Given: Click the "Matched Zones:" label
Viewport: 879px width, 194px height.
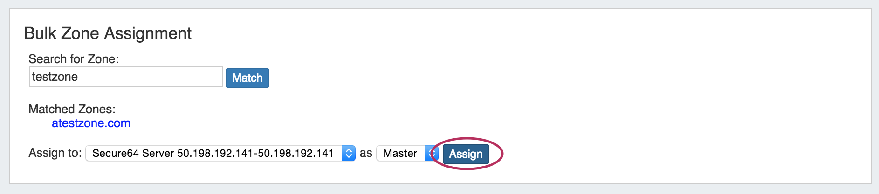Looking at the screenshot, I should 72,109.
